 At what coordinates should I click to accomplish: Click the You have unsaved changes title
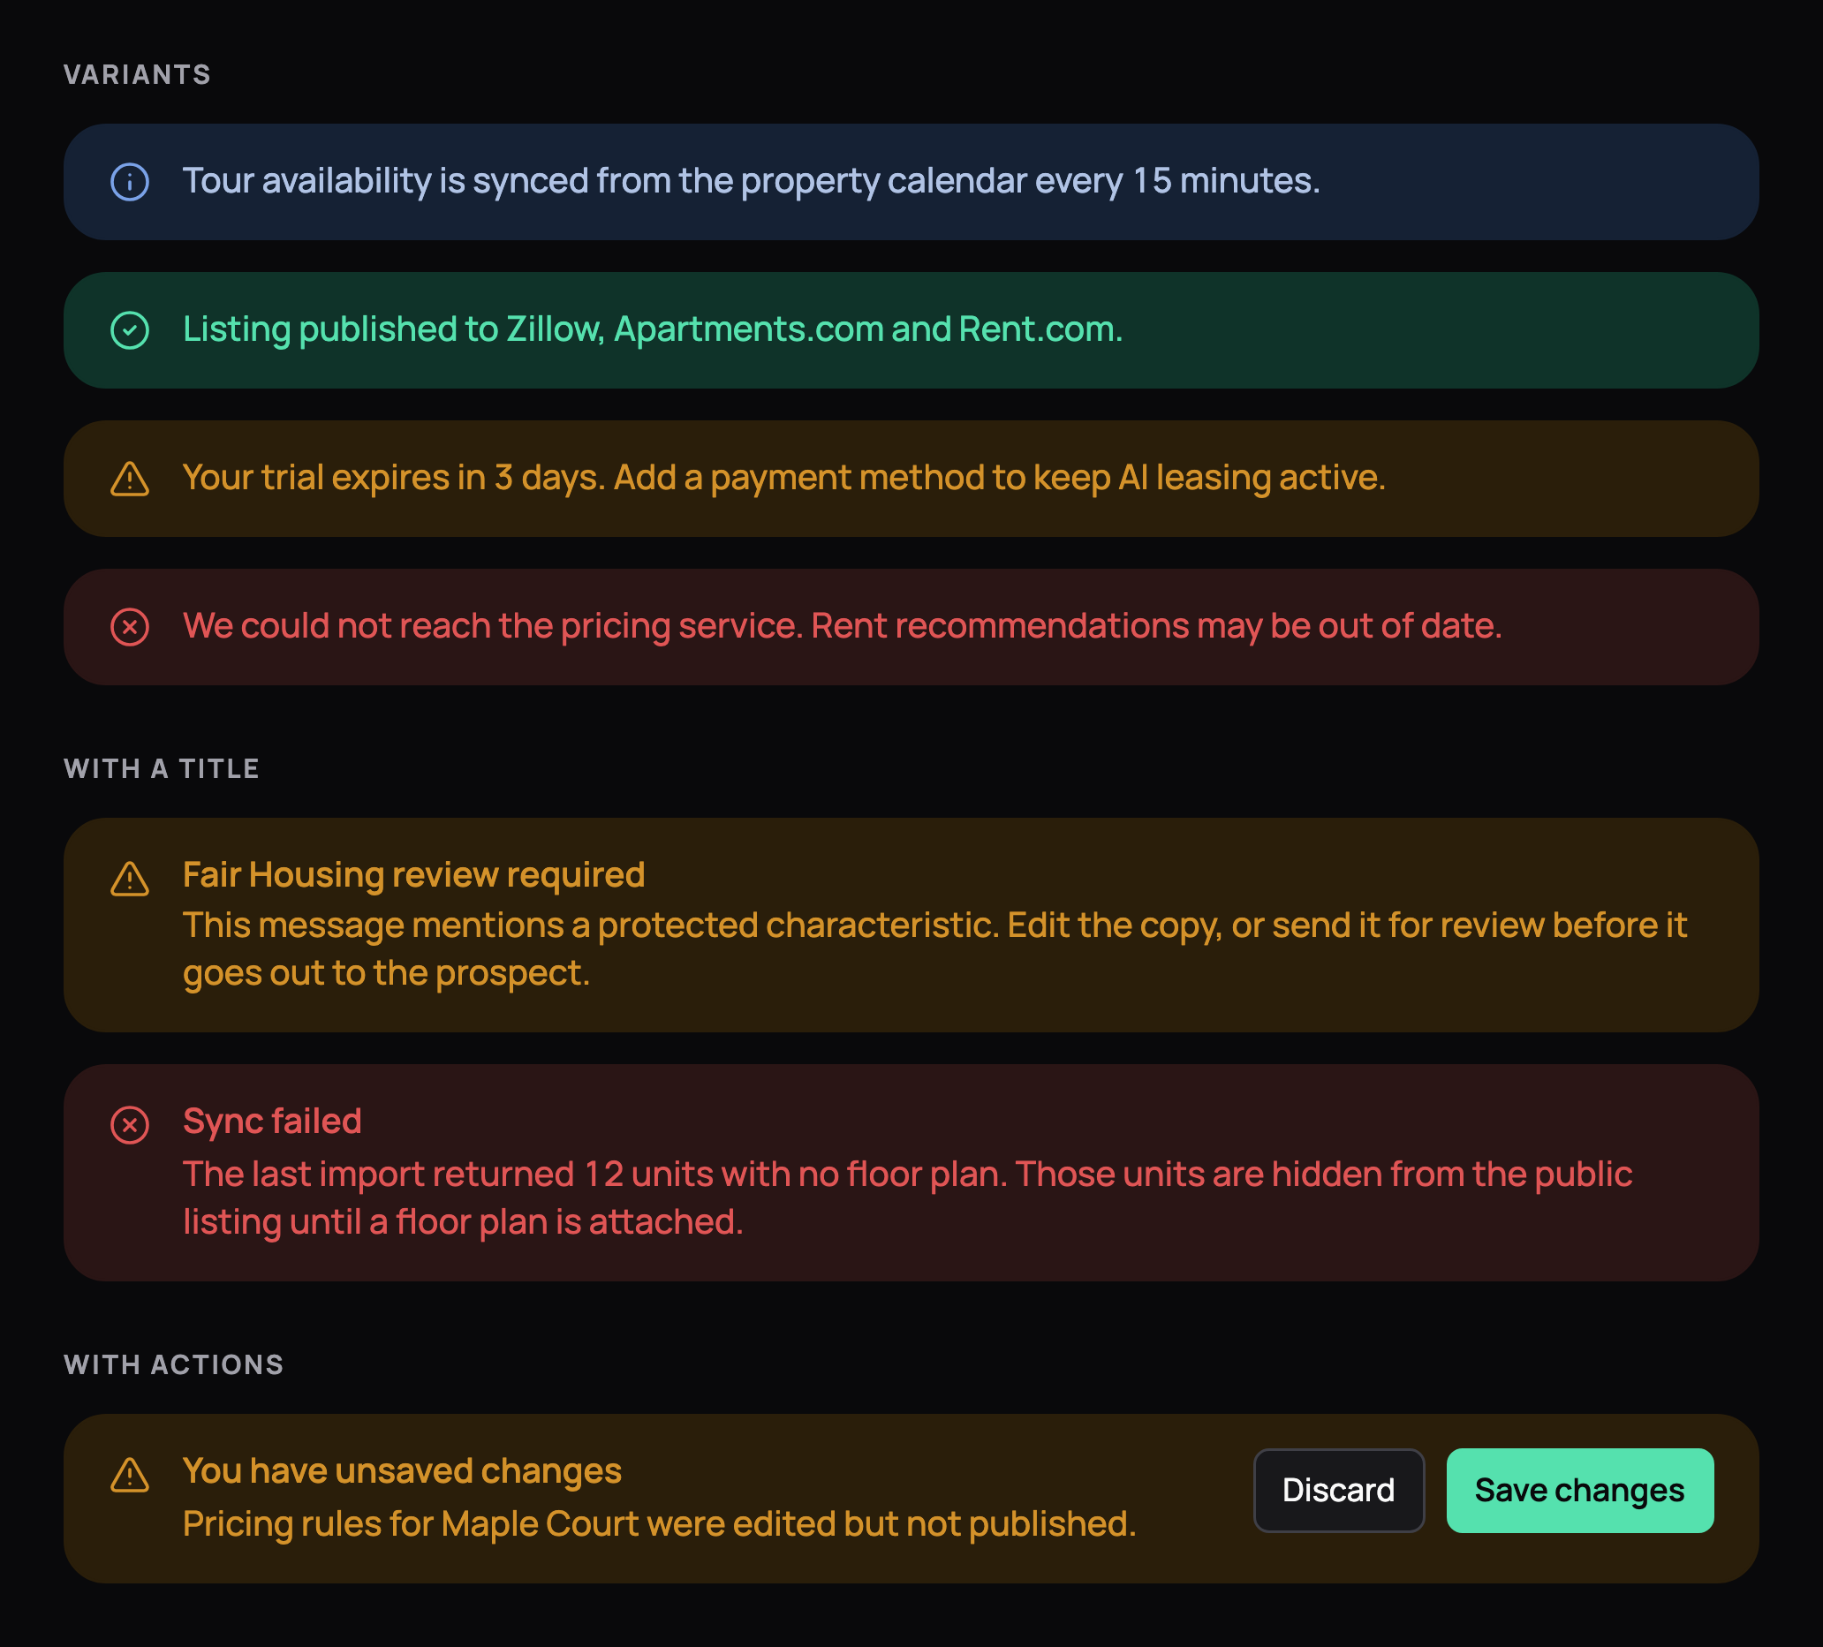[403, 1470]
